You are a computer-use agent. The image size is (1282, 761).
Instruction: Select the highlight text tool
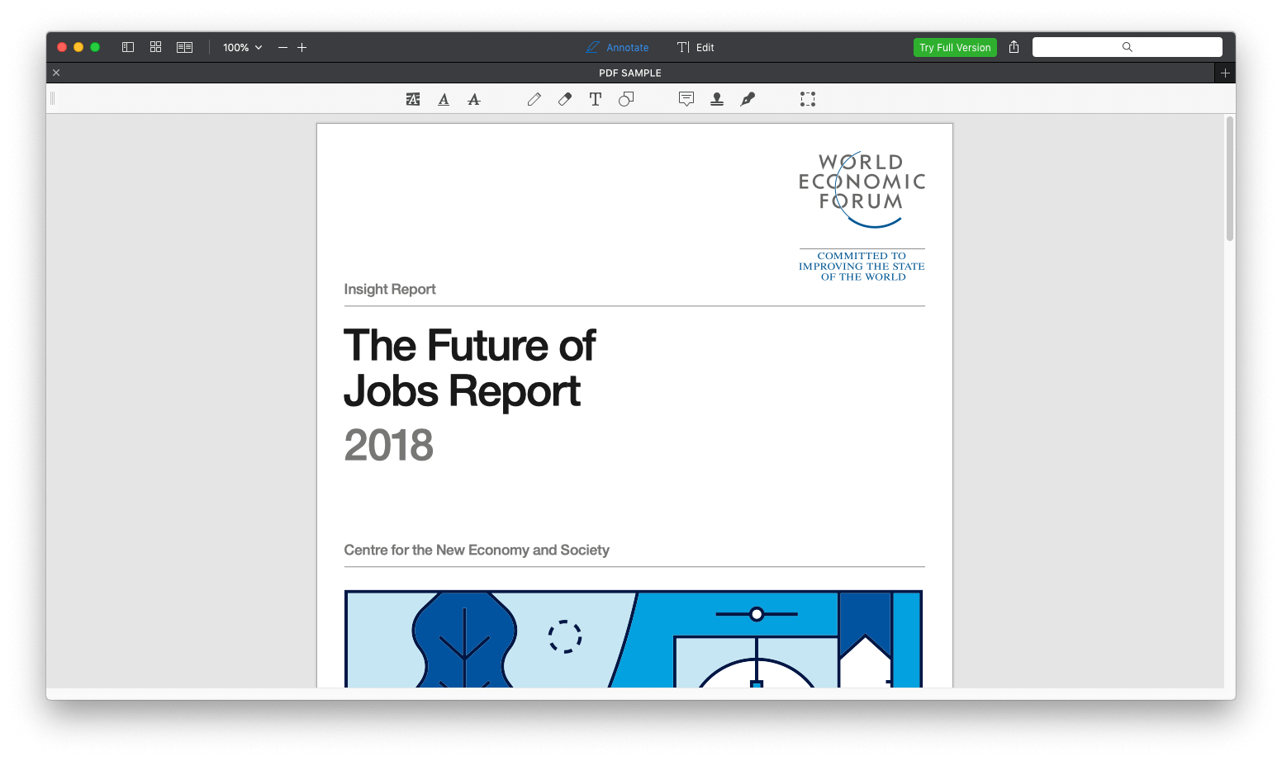tap(413, 99)
